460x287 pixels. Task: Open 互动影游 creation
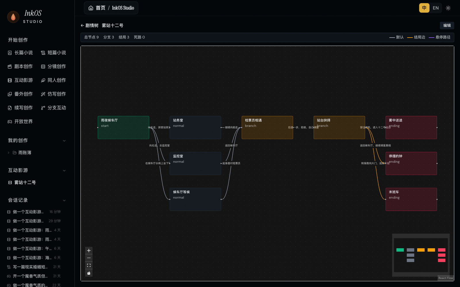[20, 80]
